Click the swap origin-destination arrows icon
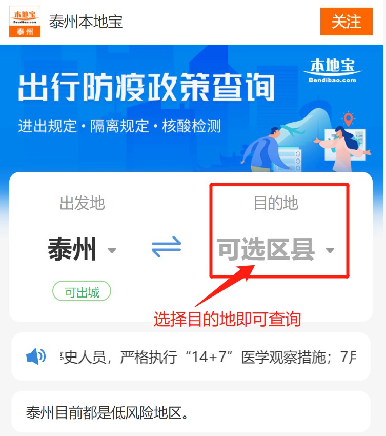Screen dimensions: 386x436 click(x=166, y=246)
